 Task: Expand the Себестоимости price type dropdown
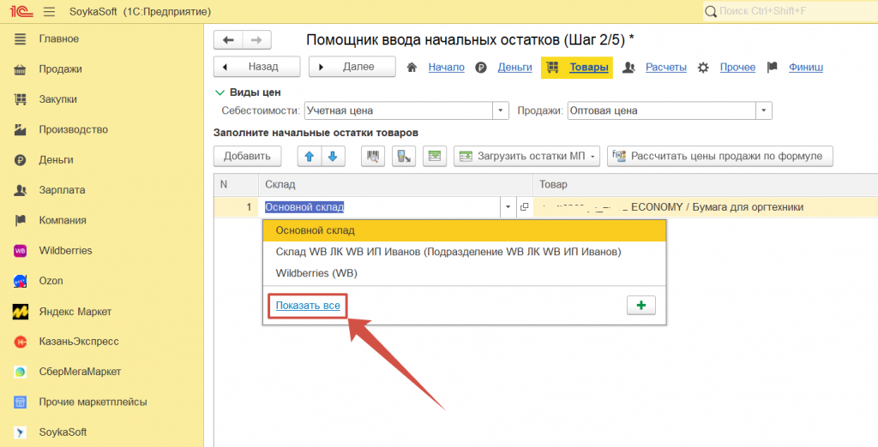pos(502,110)
